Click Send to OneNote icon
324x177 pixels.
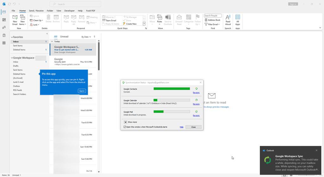click(168, 20)
